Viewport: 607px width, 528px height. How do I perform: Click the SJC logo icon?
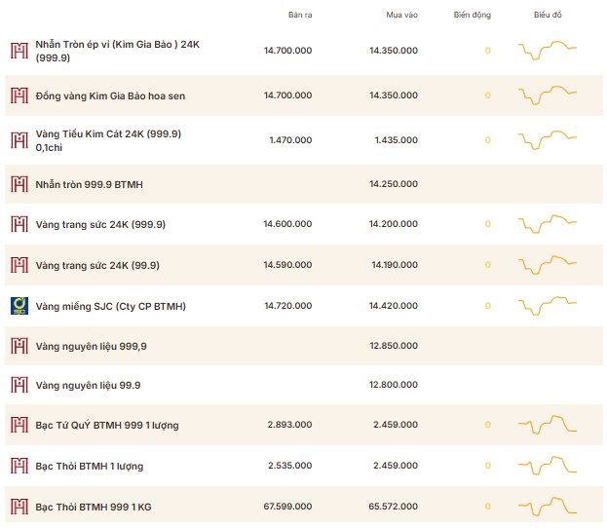pos(19,306)
